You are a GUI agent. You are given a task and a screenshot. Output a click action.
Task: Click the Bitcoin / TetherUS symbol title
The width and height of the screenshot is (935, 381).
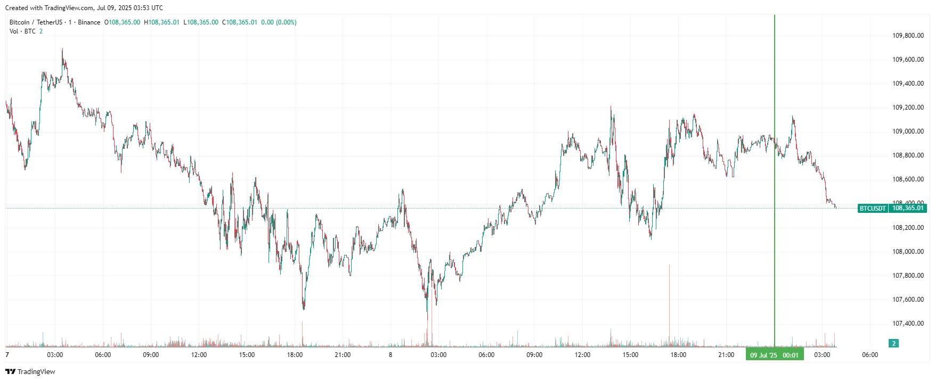(36, 22)
